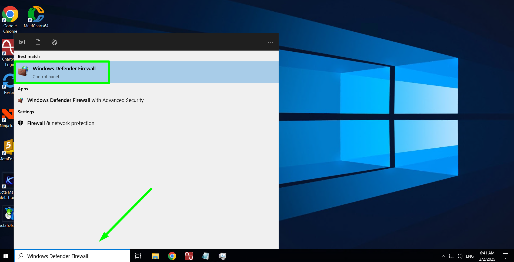Image resolution: width=514 pixels, height=262 pixels.
Task: Show hidden system tray icons
Action: (x=443, y=256)
